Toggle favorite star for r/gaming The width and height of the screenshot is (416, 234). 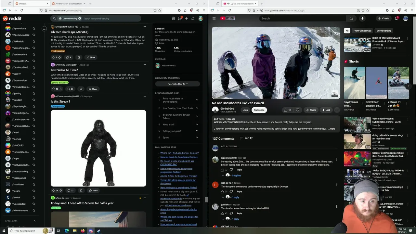33,93
